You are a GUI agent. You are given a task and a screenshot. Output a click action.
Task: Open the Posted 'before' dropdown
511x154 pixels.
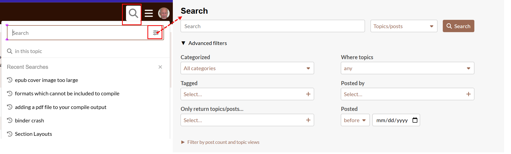(x=355, y=120)
